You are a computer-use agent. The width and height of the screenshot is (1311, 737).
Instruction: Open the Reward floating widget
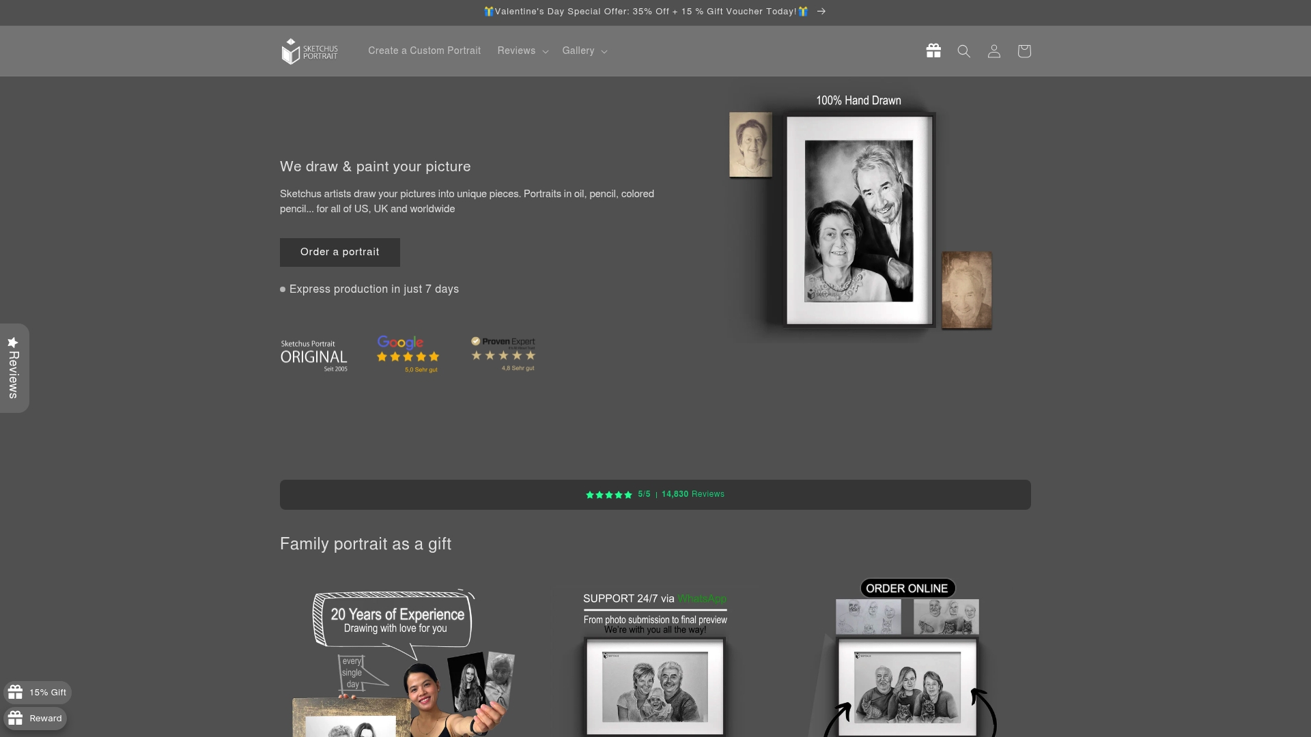click(x=35, y=718)
